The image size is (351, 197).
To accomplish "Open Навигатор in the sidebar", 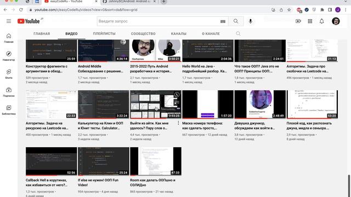I will pos(9,56).
